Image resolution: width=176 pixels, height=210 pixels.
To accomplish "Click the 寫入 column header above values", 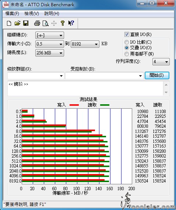I will (x=140, y=105).
